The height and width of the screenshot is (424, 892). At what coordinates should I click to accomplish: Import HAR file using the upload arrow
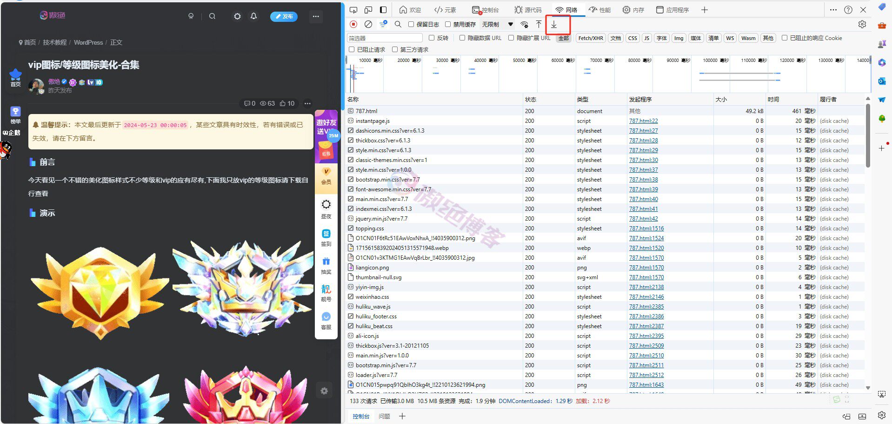(539, 24)
